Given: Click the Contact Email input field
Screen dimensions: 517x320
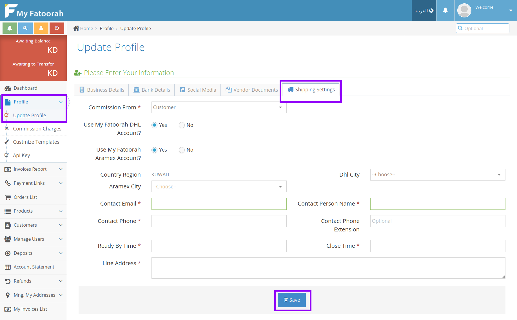Looking at the screenshot, I should point(219,204).
